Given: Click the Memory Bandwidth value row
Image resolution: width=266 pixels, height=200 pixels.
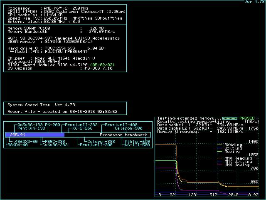Looking at the screenshot, I should click(x=62, y=32).
